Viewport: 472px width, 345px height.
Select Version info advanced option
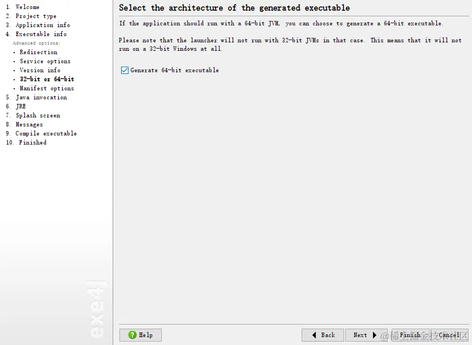pos(40,70)
